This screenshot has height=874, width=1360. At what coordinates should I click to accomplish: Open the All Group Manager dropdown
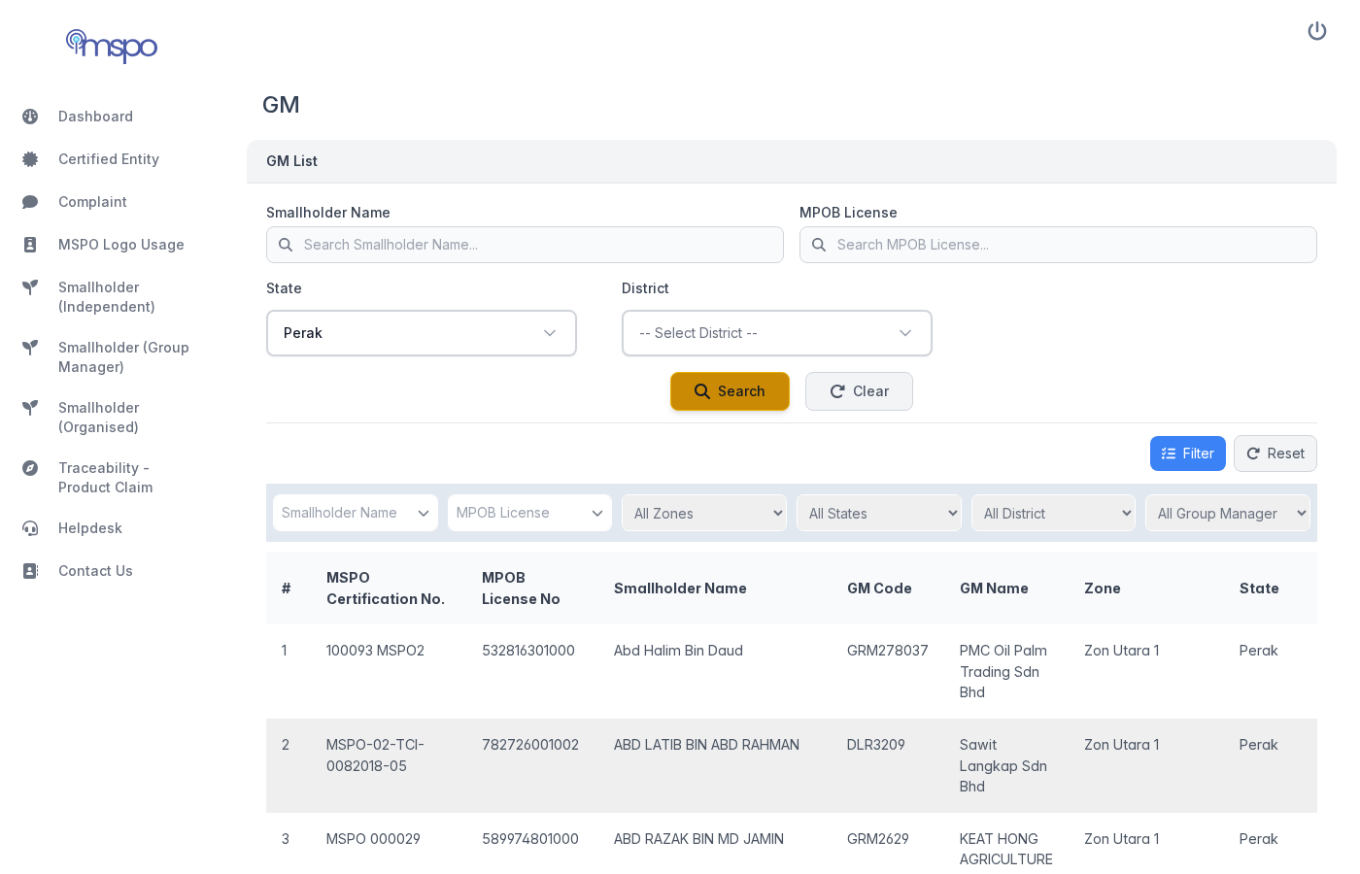pos(1227,513)
